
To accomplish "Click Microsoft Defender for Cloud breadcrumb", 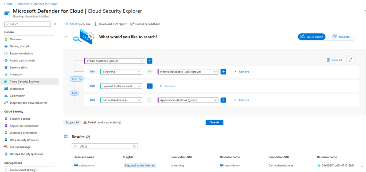I will [37, 4].
